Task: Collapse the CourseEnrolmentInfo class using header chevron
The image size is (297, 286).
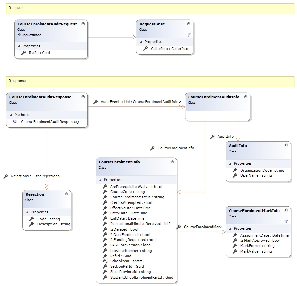Action: (x=172, y=162)
